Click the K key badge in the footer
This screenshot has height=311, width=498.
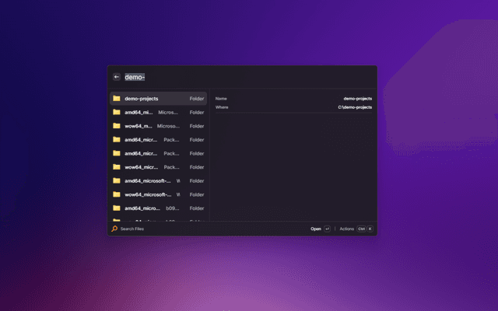[x=370, y=229]
